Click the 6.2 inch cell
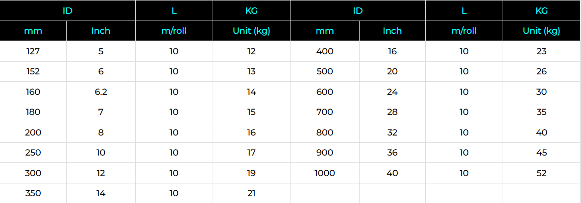Screen dimensions: 581x203 coord(101,91)
